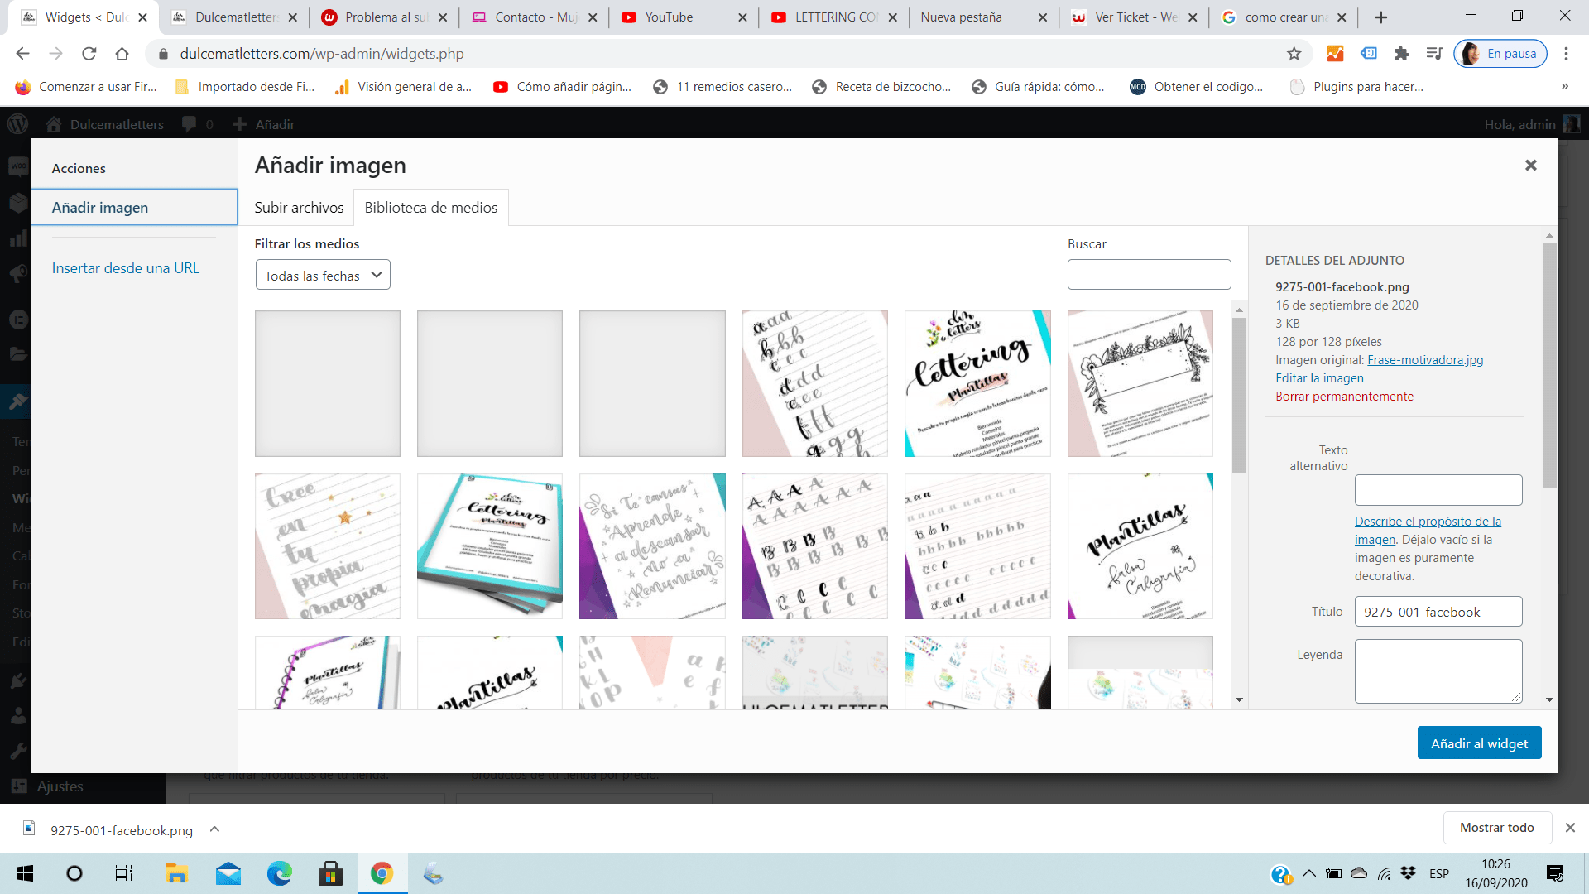Switch to the Contacto browser tab
Screen dimensions: 1589x894
point(535,17)
